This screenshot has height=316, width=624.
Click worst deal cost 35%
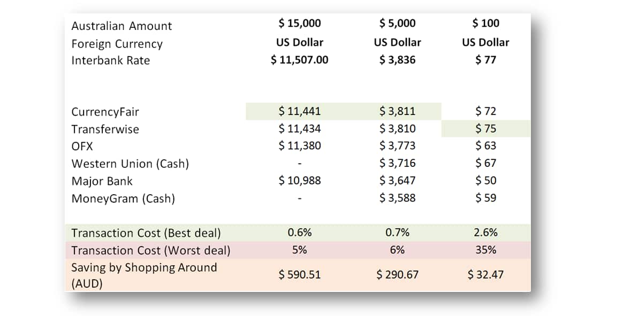pyautogui.click(x=485, y=250)
